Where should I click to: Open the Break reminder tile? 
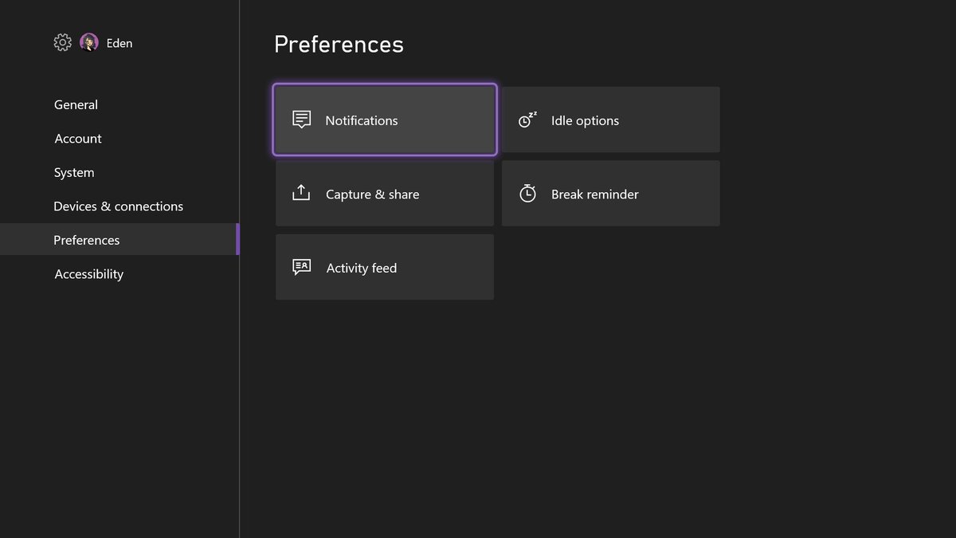click(x=611, y=194)
